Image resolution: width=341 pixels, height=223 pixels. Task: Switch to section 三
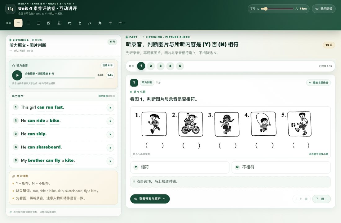38,23
